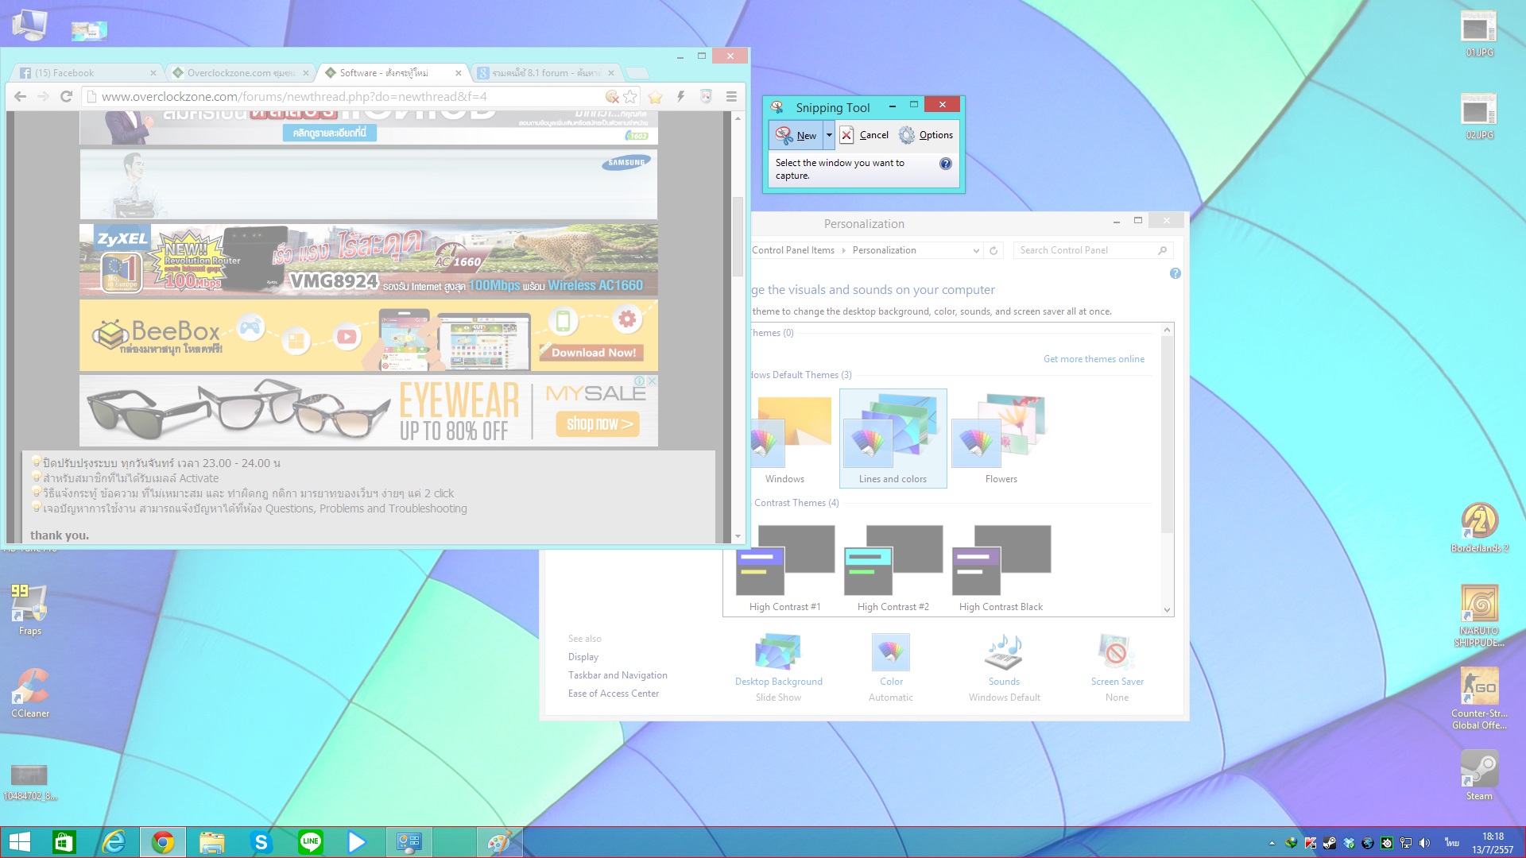This screenshot has height=858, width=1526.
Task: Open Snipping Tool Options
Action: (926, 135)
